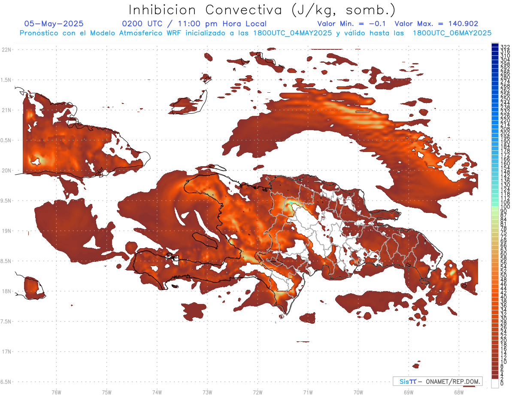Click the longitude label '70W'

click(x=358, y=392)
